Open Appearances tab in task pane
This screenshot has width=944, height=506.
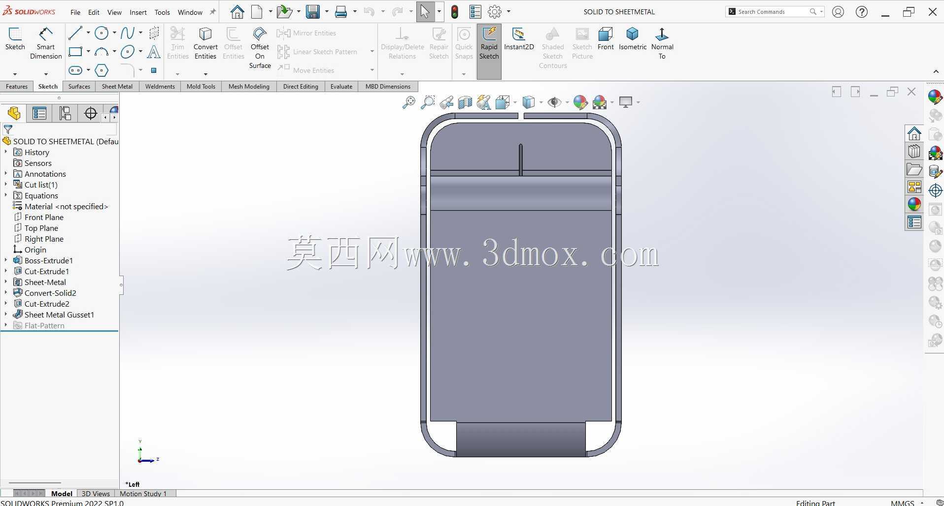pos(914,204)
